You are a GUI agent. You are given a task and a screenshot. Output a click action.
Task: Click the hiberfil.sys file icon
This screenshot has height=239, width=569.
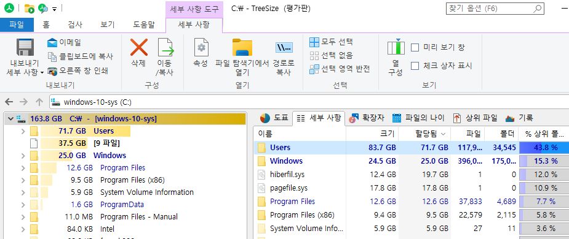[x=261, y=175]
